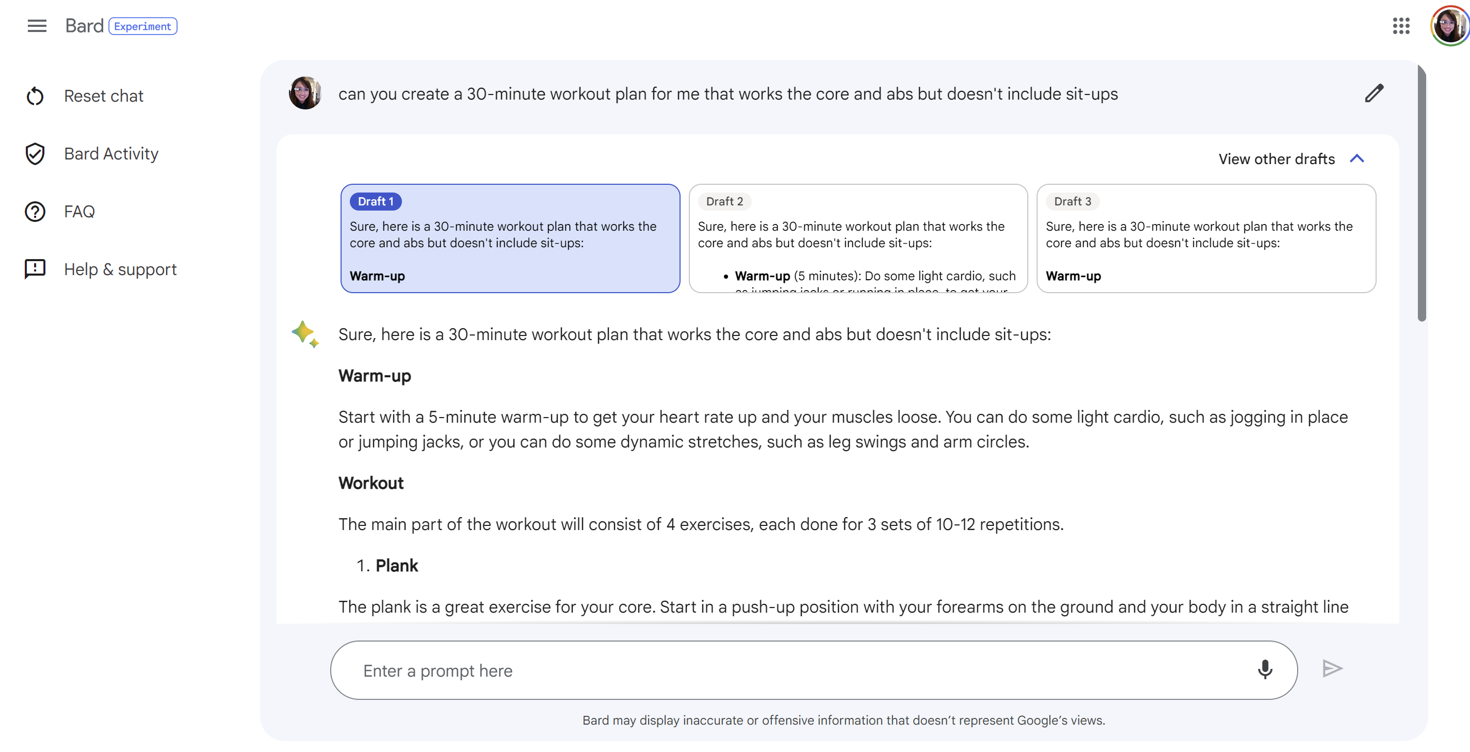1470x752 pixels.
Task: Click the Google apps grid icon
Action: 1400,26
